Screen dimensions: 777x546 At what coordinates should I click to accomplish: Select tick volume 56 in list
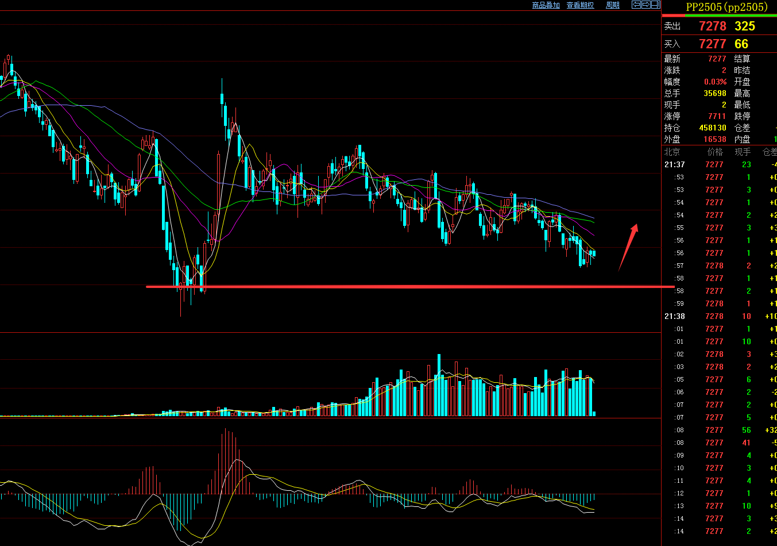pos(747,430)
